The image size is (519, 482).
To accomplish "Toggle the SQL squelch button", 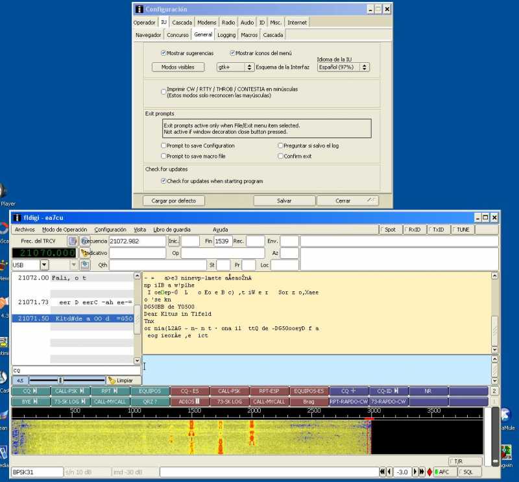I will 469,472.
